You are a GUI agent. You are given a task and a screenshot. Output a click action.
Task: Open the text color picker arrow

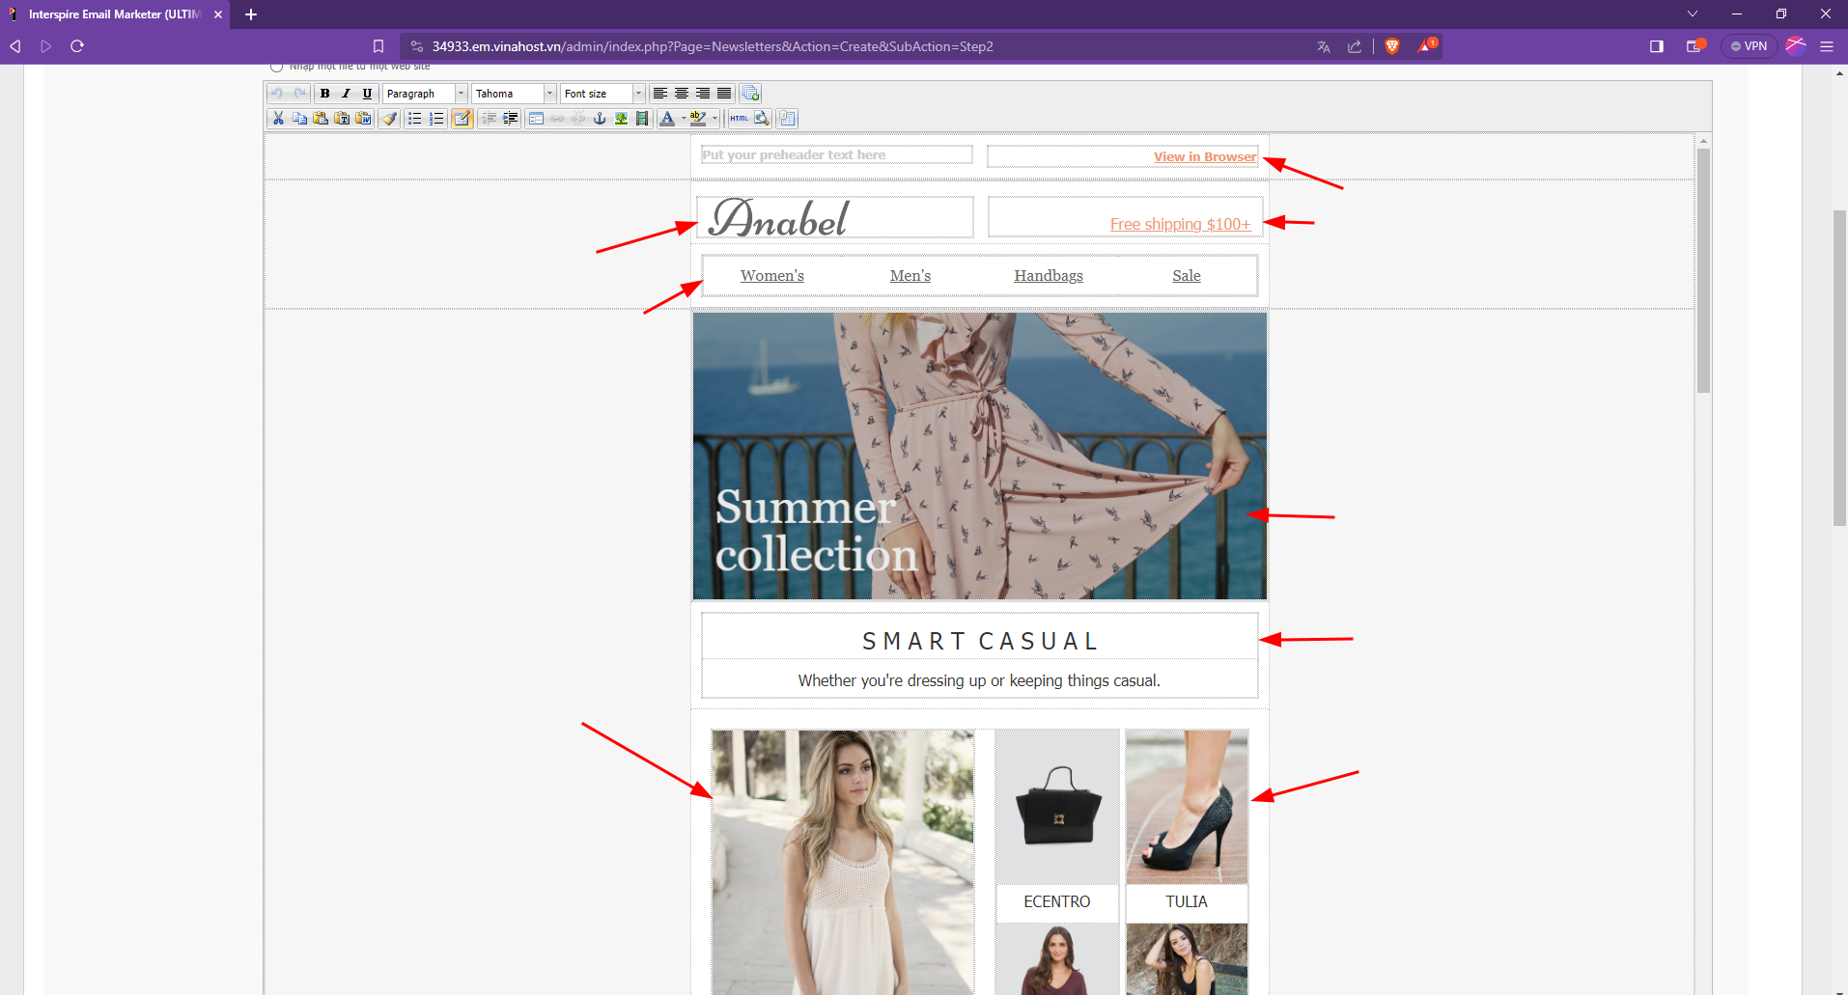684,119
